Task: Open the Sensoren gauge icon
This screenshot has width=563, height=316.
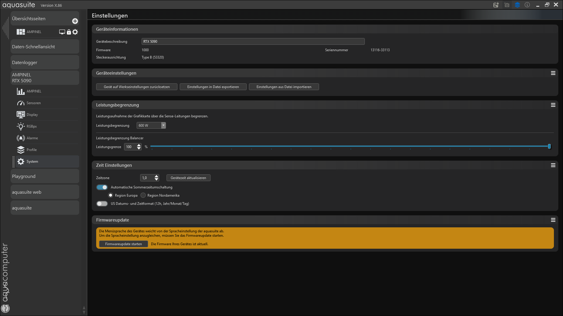Action: 21,103
